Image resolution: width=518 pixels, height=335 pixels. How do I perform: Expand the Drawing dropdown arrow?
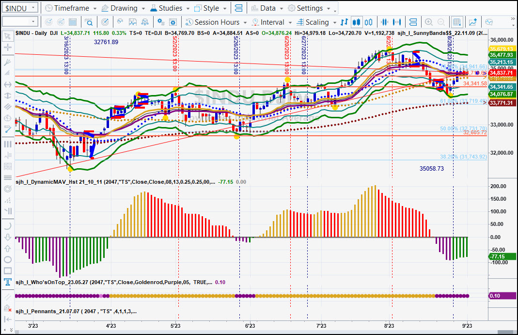coord(143,8)
